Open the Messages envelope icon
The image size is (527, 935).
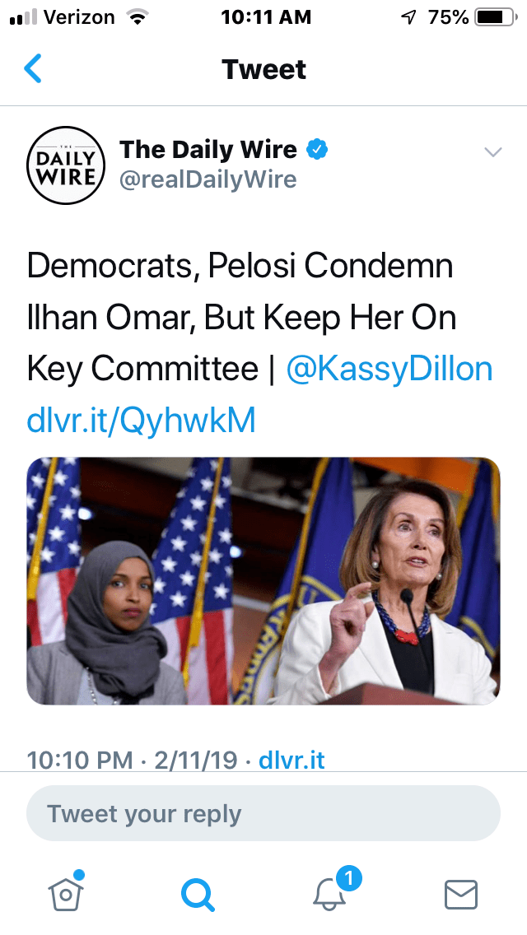(x=461, y=895)
